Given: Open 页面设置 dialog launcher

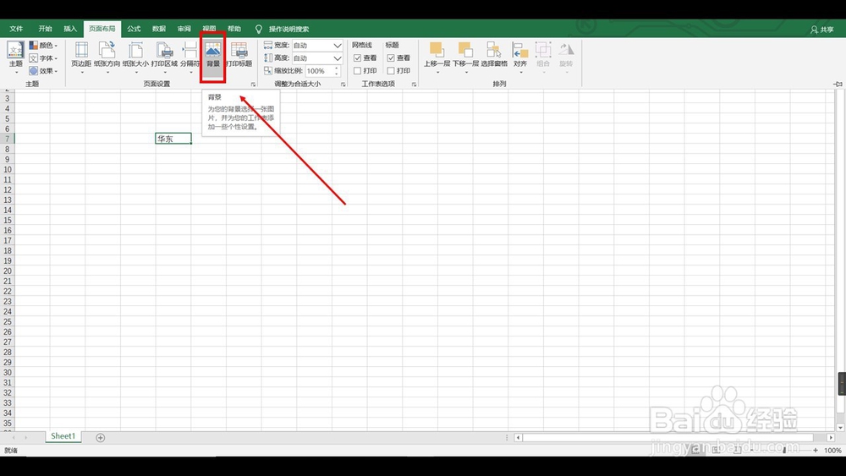Looking at the screenshot, I should [x=253, y=85].
